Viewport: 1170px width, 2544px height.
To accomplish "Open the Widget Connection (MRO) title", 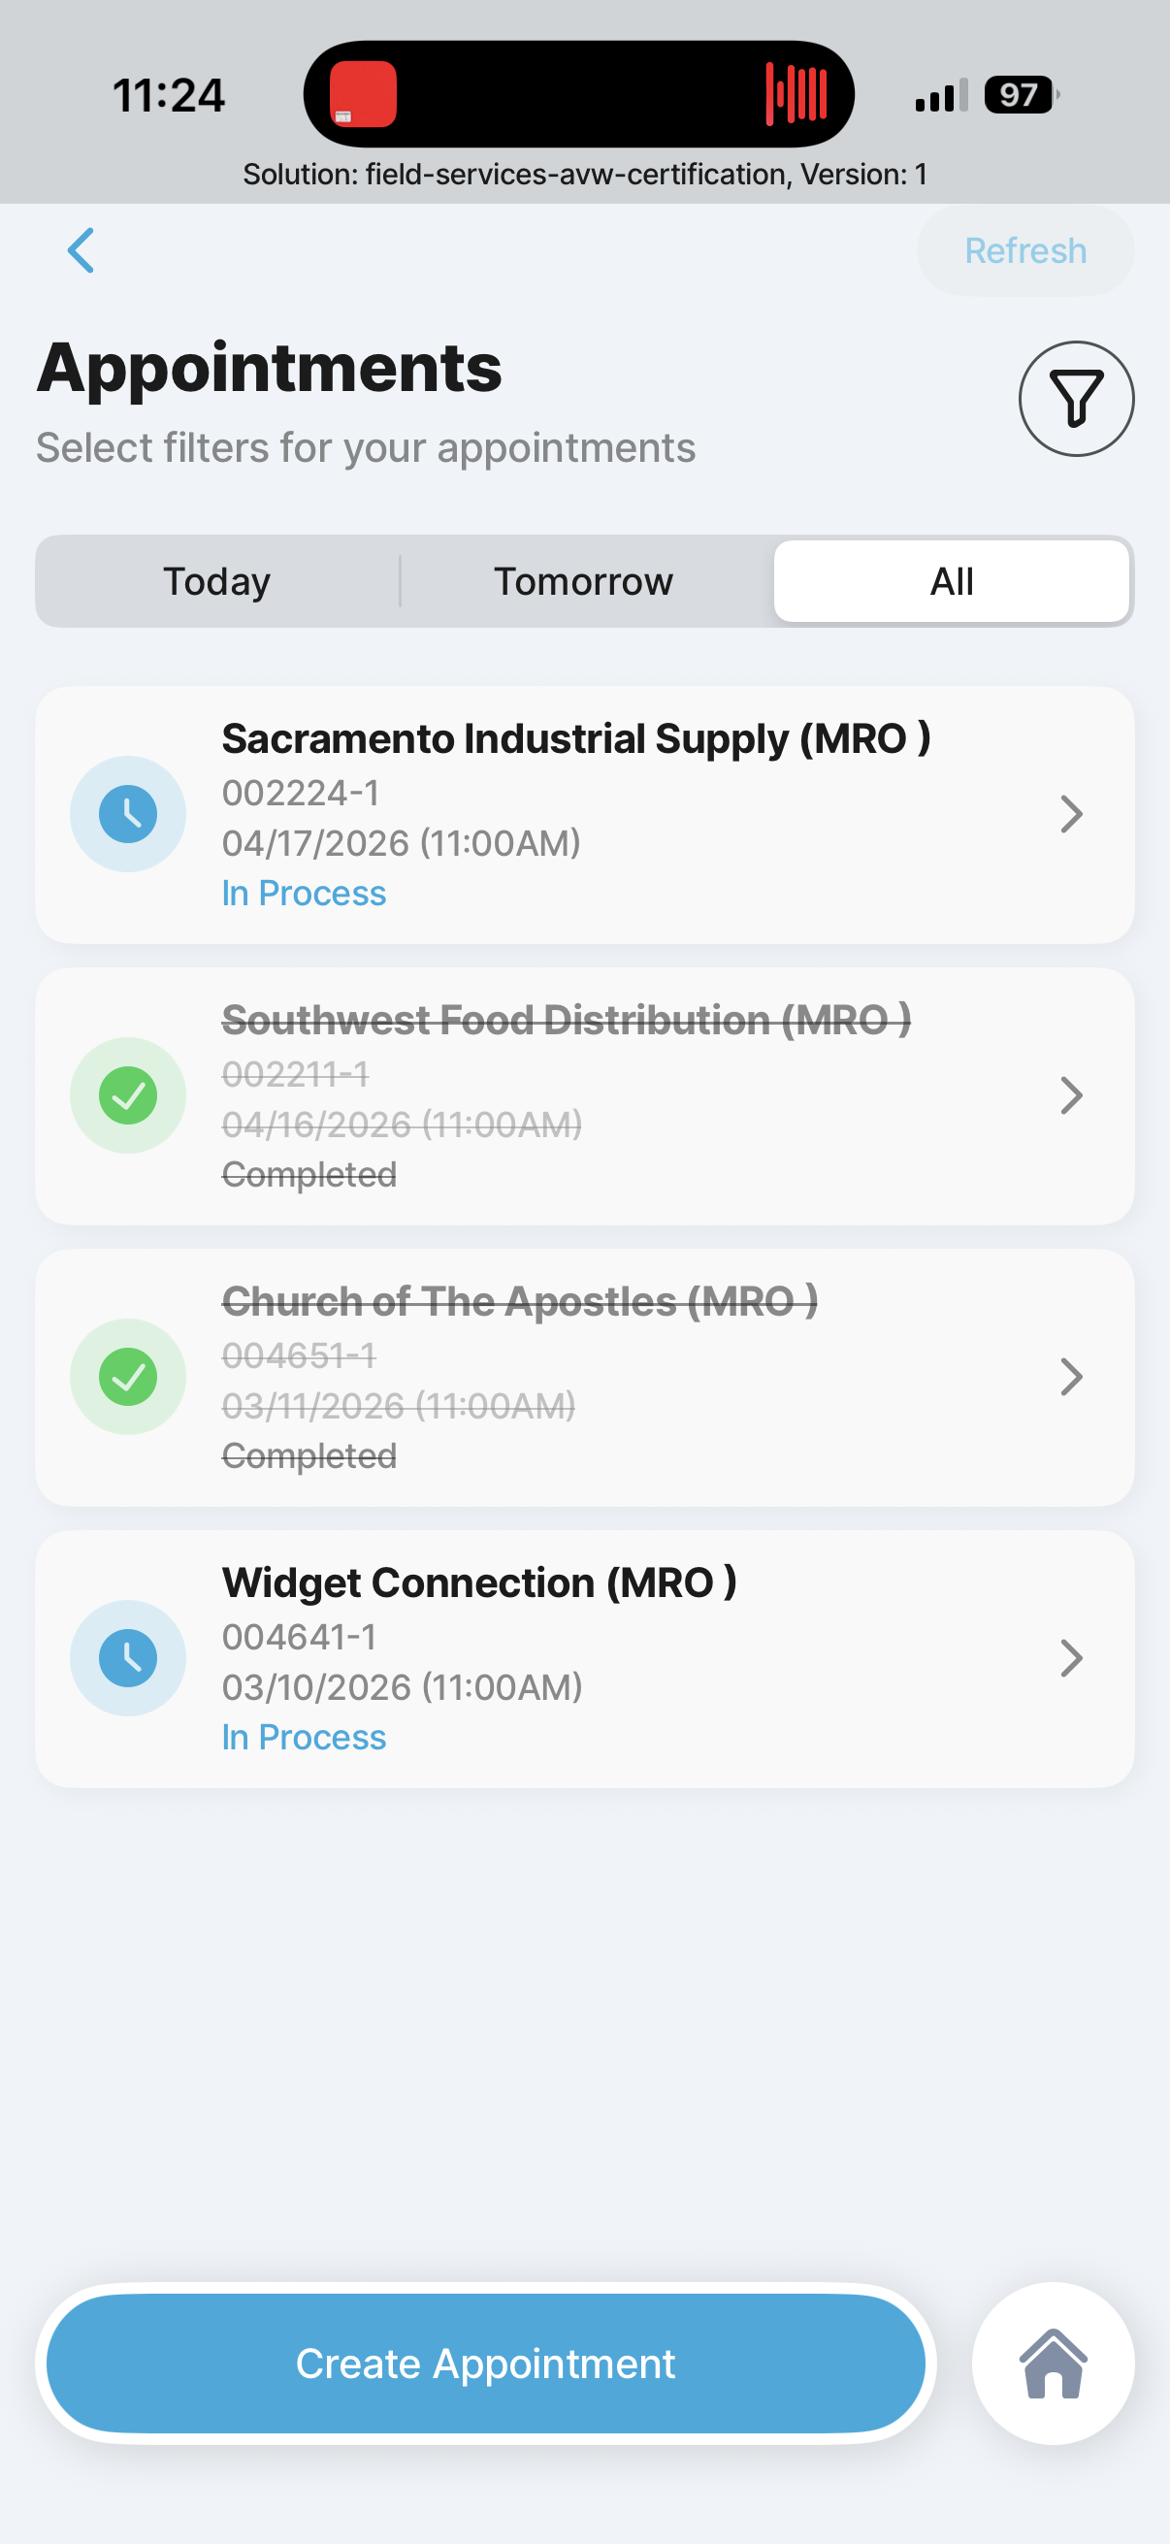I will tap(479, 1583).
